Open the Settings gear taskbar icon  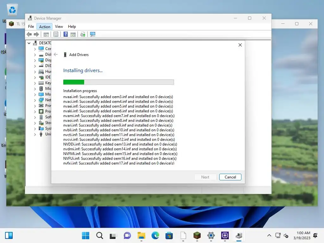click(x=211, y=235)
